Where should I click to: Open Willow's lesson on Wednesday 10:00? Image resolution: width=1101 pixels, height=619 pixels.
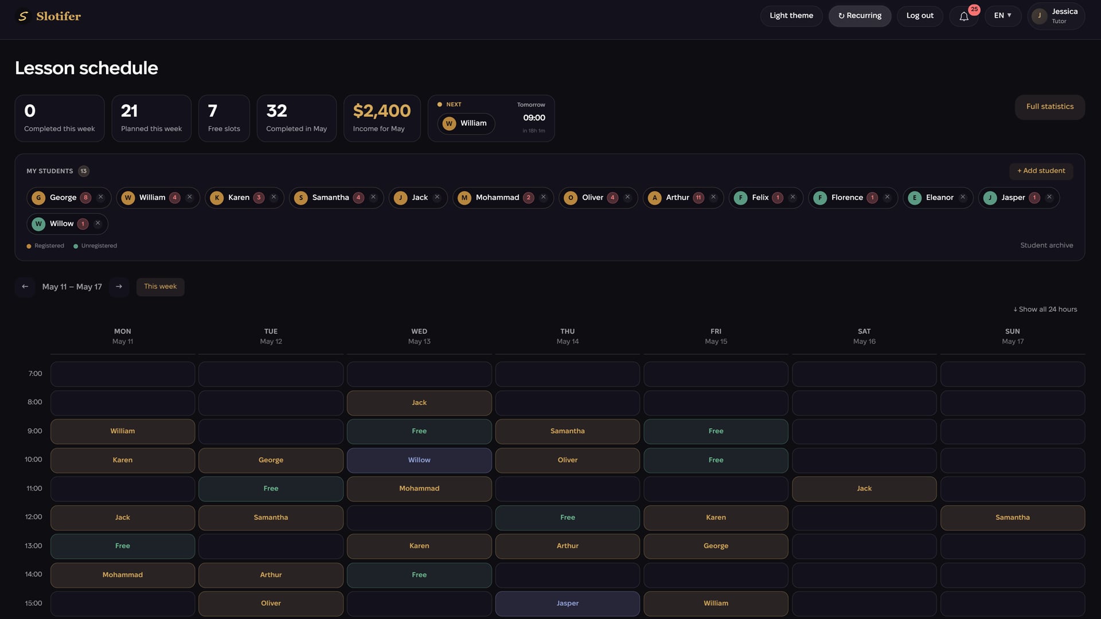click(x=419, y=460)
